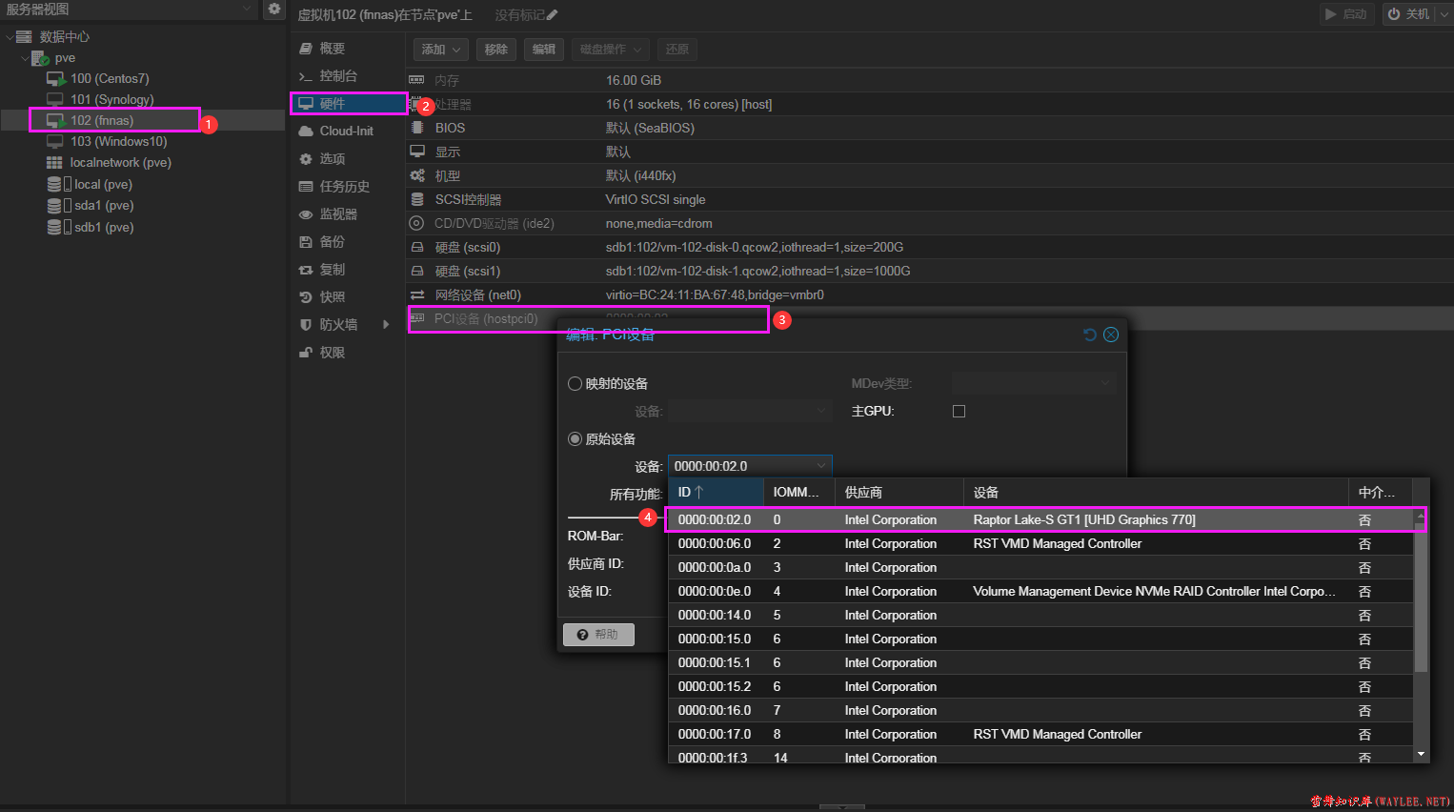
Task: Select VM 102 (fnnas)
Action: (x=102, y=120)
